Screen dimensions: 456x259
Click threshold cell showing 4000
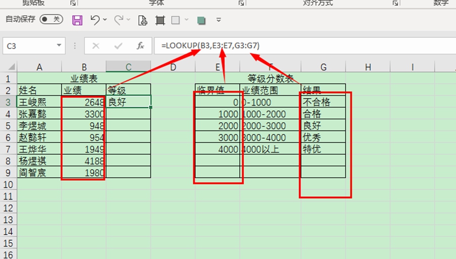pos(217,149)
